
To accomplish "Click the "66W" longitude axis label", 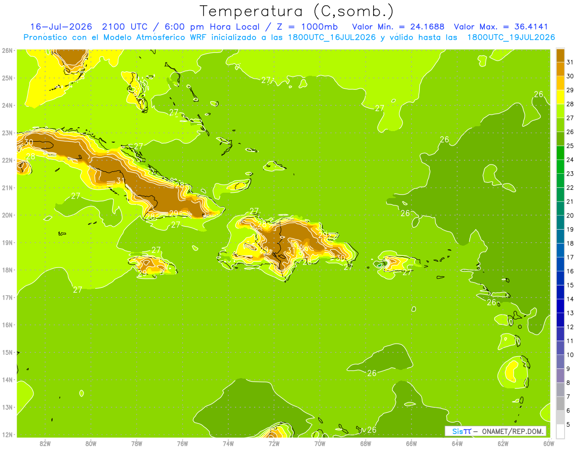I will pos(412,443).
